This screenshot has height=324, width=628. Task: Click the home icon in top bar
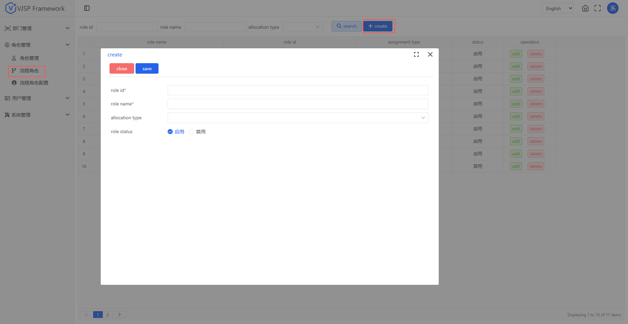[585, 8]
